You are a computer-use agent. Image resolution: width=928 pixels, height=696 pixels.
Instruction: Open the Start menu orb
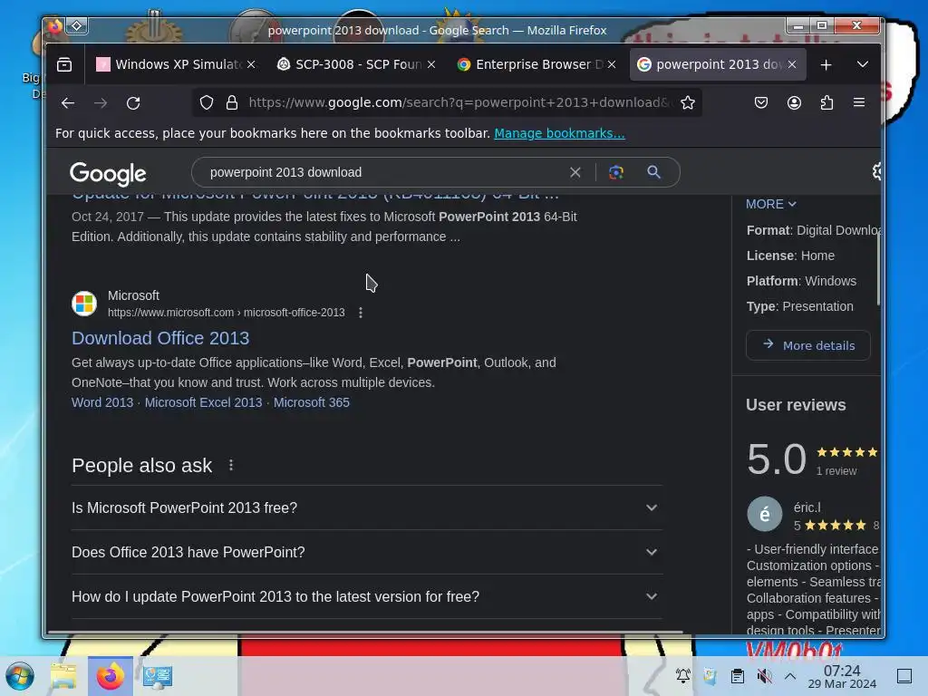20,676
